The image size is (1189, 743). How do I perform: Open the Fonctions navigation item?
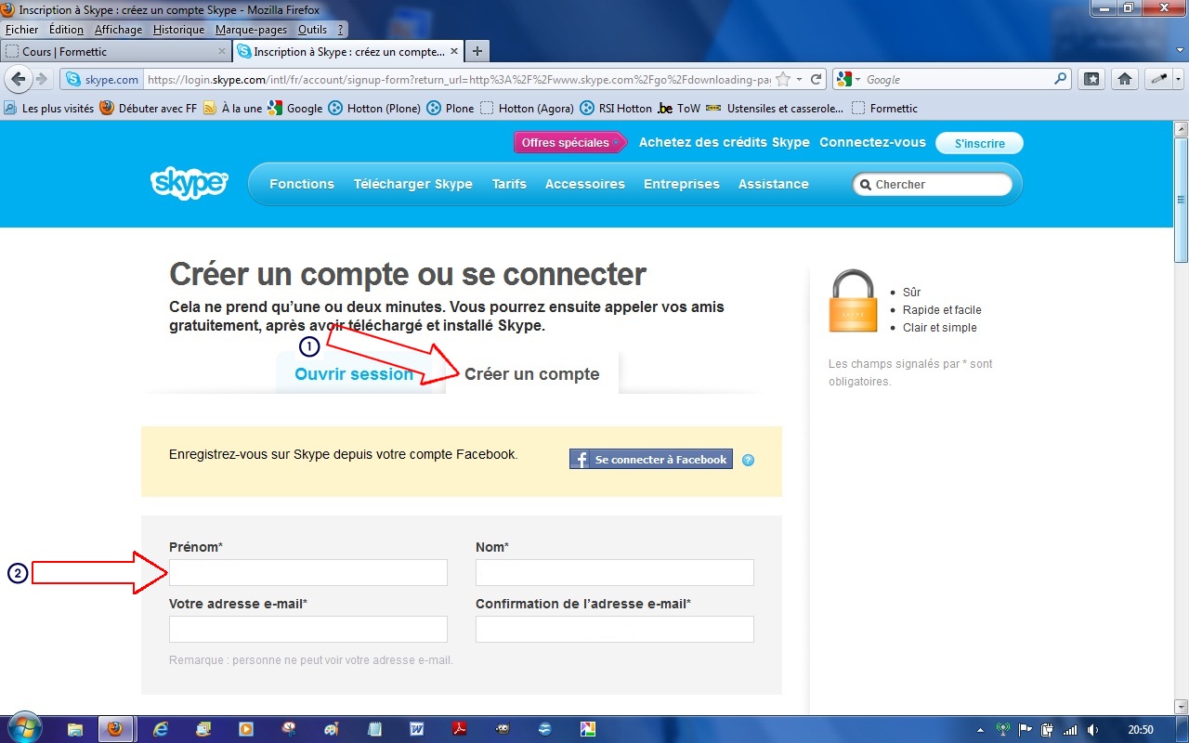pyautogui.click(x=302, y=184)
